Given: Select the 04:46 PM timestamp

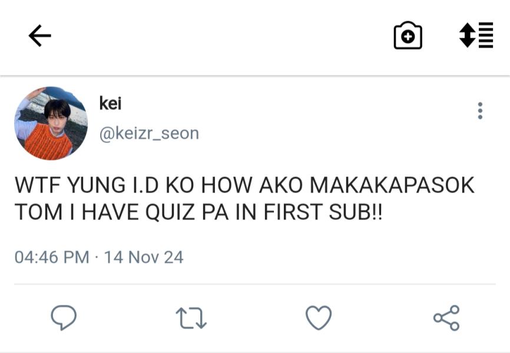Looking at the screenshot, I should [x=52, y=257].
